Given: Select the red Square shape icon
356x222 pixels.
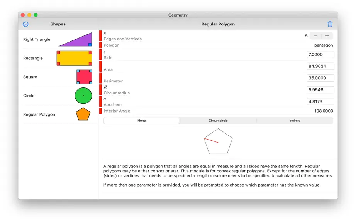Looking at the screenshot, I should click(x=84, y=77).
